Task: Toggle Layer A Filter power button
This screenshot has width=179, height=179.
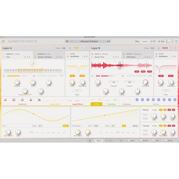Action: [x=68, y=54]
